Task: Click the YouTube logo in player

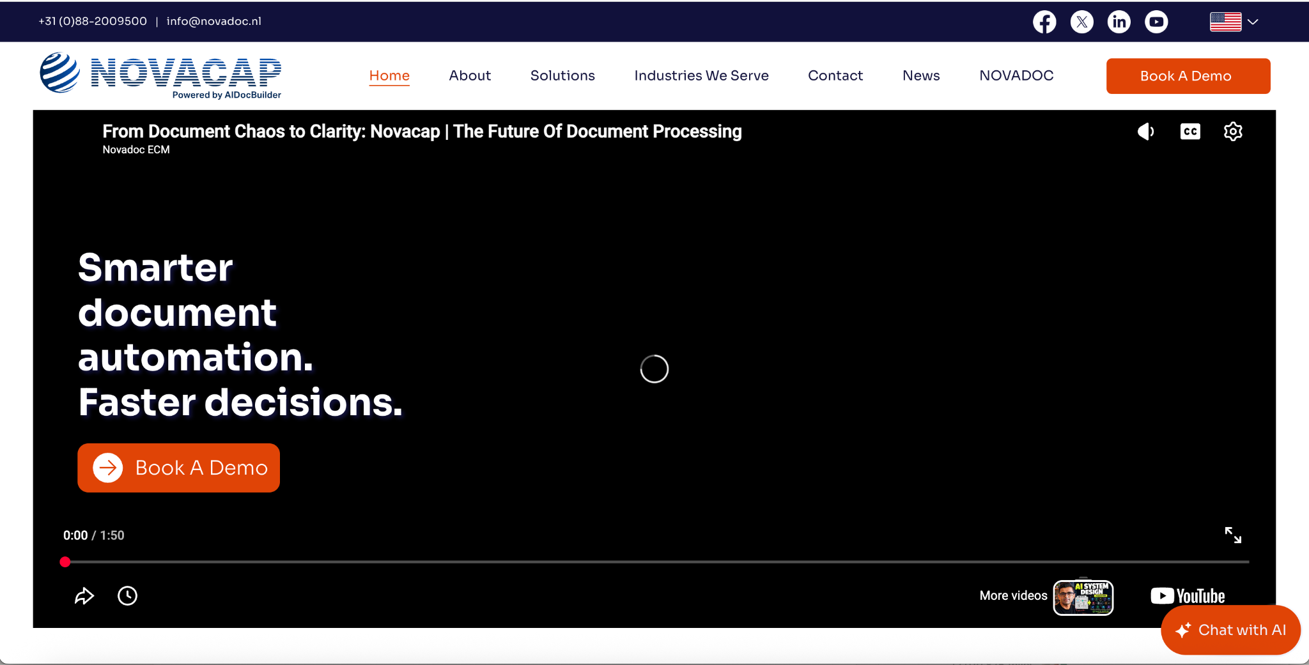Action: [1188, 596]
